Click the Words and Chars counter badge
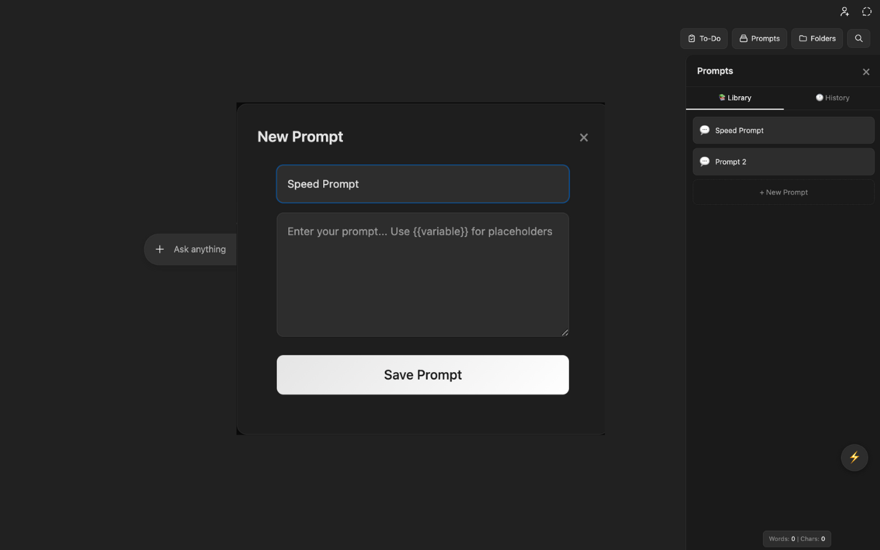The image size is (880, 550). click(797, 538)
